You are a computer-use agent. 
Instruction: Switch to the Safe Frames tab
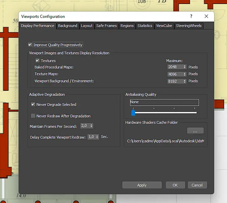pos(106,26)
